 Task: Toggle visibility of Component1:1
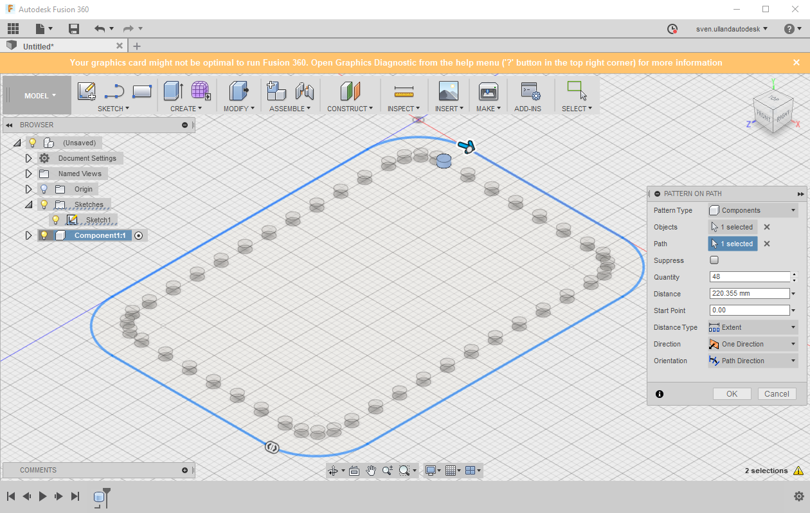pyautogui.click(x=44, y=235)
